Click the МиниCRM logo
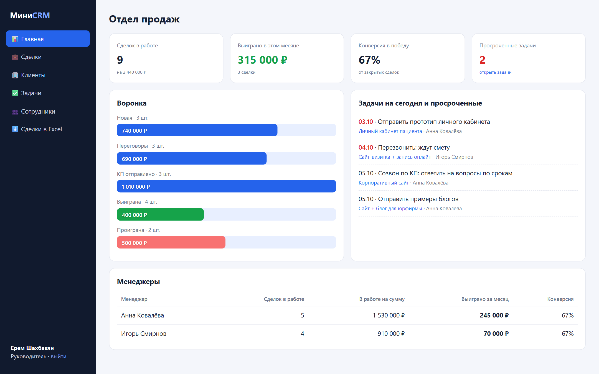Viewport: 599px width, 374px height. (30, 16)
